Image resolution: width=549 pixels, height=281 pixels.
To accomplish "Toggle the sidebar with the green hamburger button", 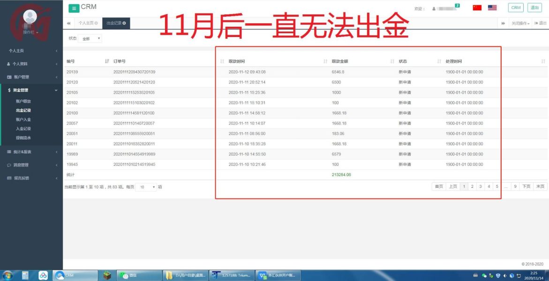I will [x=74, y=8].
